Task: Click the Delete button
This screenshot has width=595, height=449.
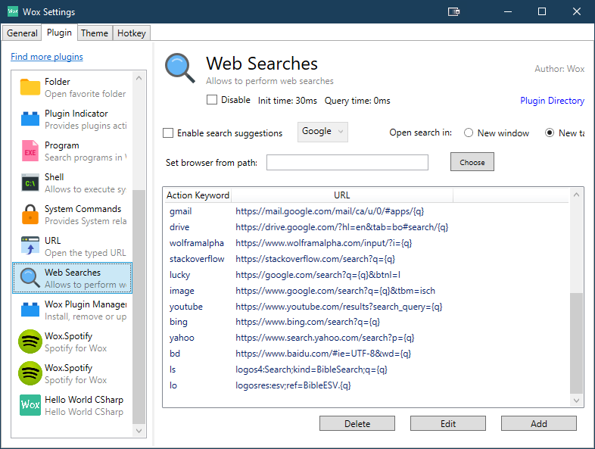Action: 357,423
